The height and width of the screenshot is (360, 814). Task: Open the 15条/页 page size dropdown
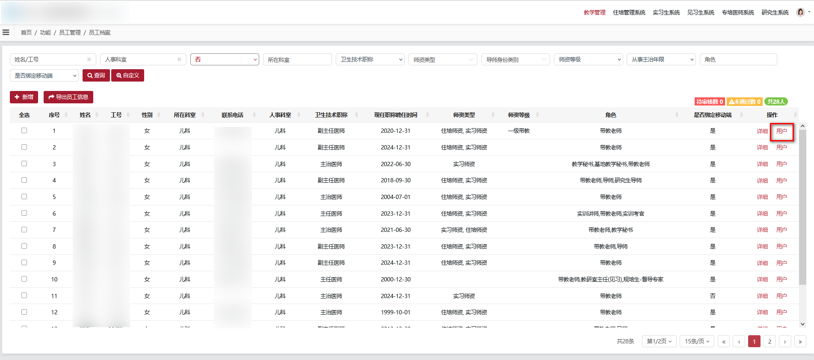pos(697,341)
